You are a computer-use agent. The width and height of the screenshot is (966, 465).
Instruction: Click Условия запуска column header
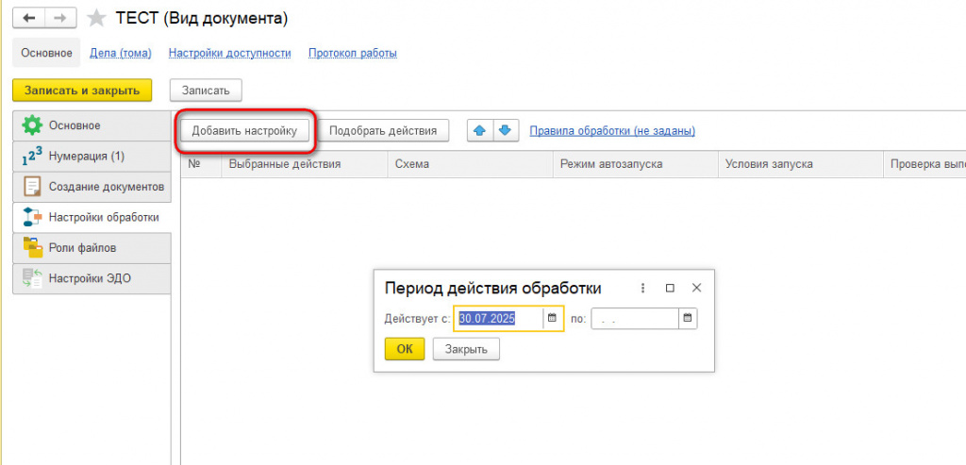[x=800, y=164]
